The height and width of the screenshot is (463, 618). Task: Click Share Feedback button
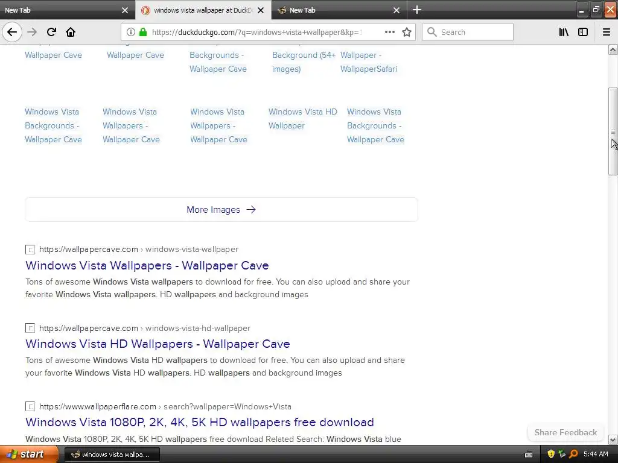pyautogui.click(x=565, y=432)
